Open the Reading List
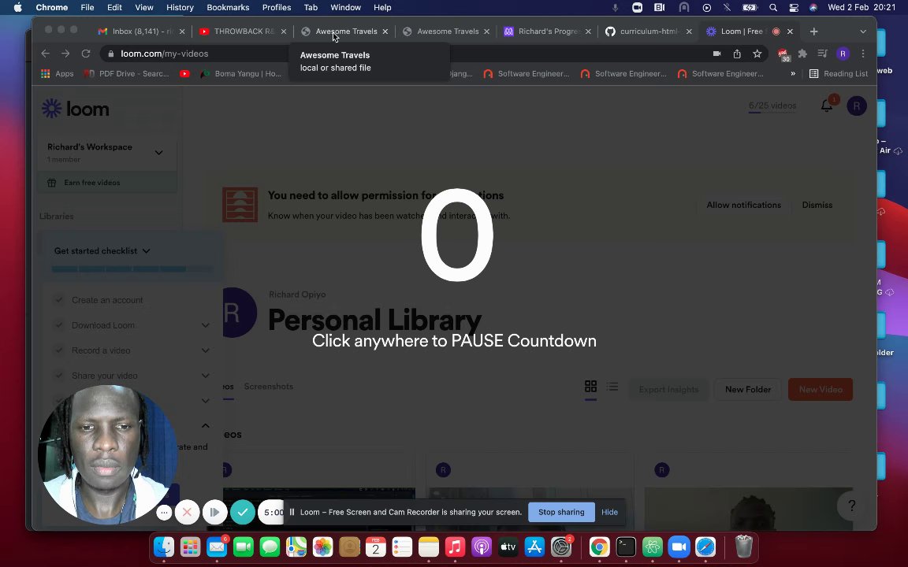The height and width of the screenshot is (567, 908). (x=838, y=73)
